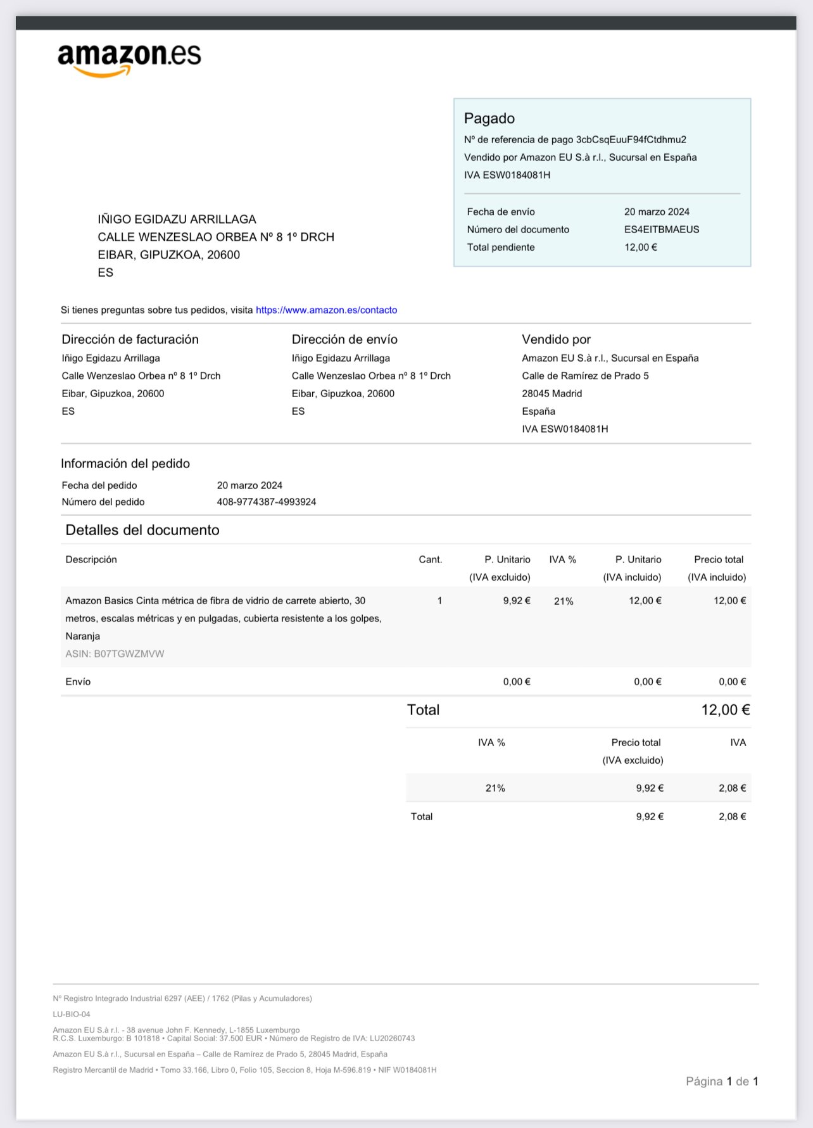Click the 'Cant.' column header
Image resolution: width=813 pixels, height=1128 pixels.
pyautogui.click(x=431, y=559)
